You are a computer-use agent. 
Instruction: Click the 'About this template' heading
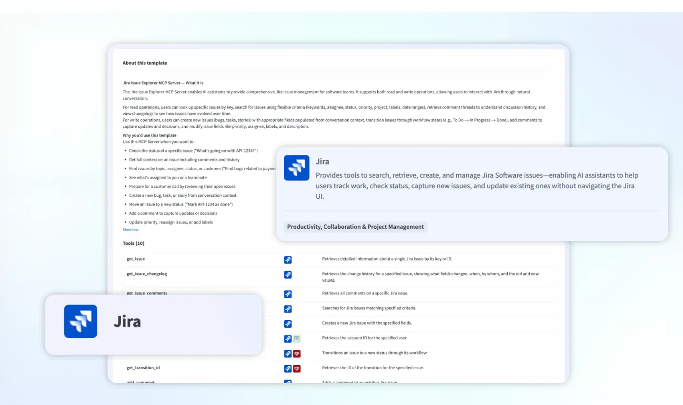pos(145,63)
